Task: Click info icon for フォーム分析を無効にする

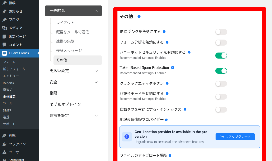Action: [167, 42]
